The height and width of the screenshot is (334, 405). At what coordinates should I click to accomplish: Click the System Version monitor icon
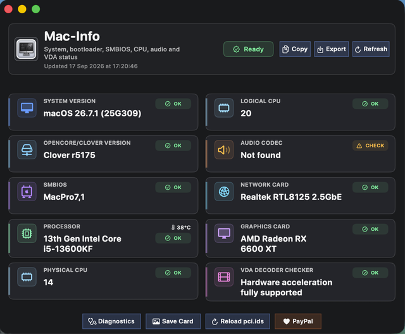(27, 108)
